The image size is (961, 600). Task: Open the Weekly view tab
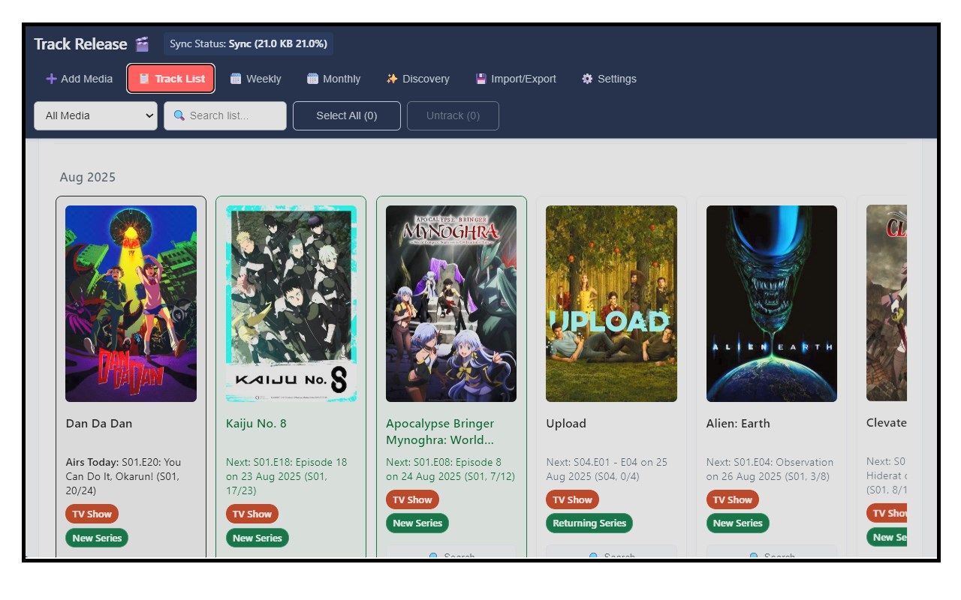256,79
